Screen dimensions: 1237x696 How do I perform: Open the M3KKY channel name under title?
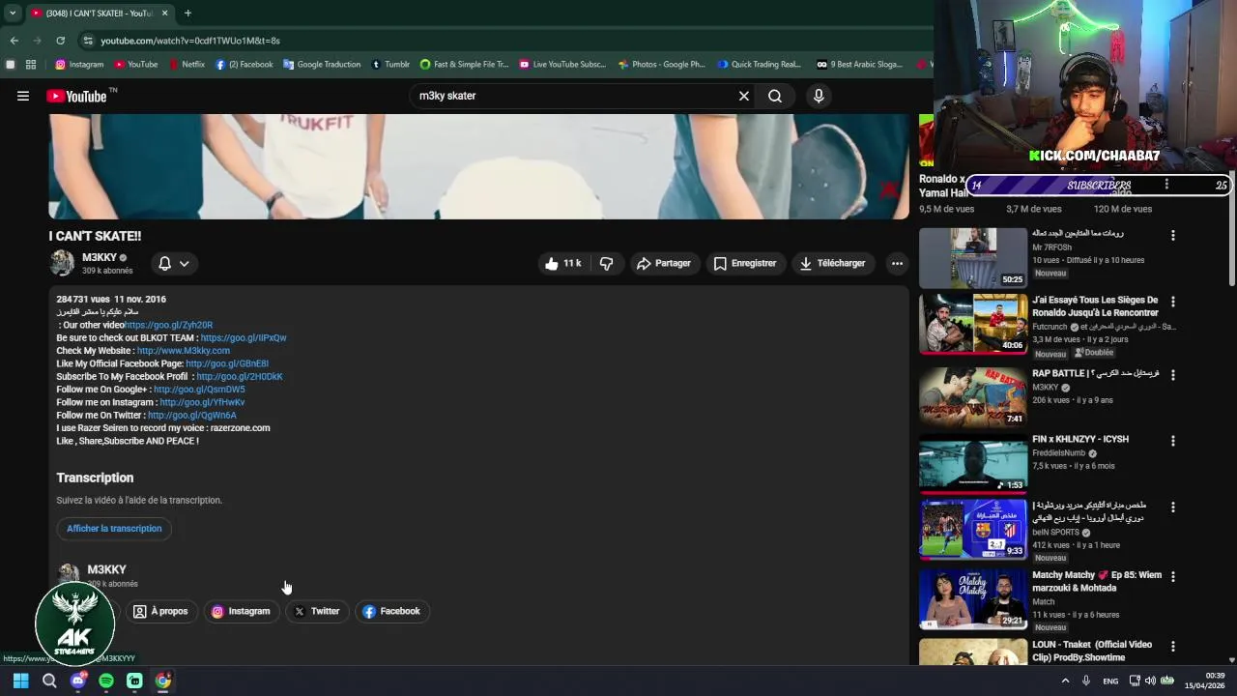tap(100, 257)
